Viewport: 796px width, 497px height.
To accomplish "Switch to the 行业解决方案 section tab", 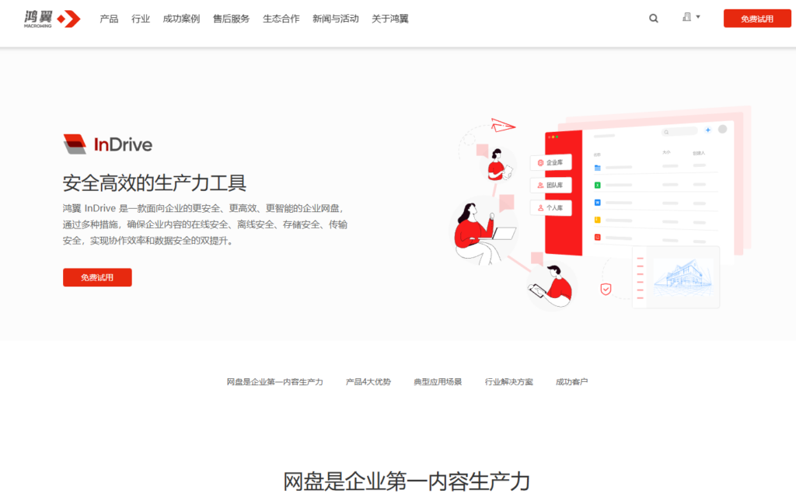I will 507,381.
